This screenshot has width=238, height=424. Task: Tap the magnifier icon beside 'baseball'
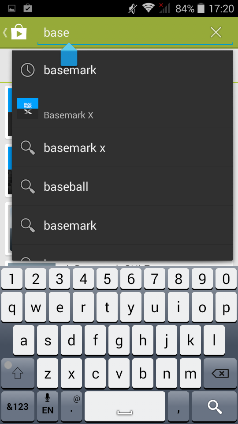(27, 186)
